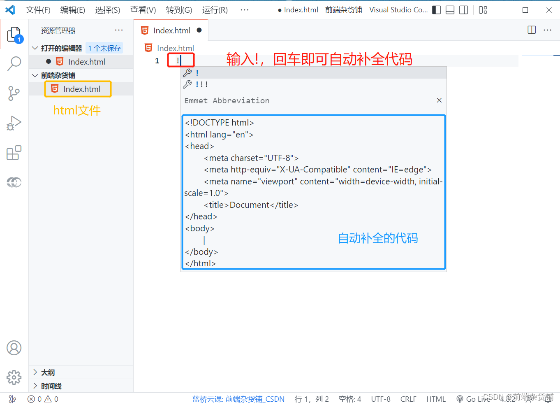The image size is (560, 405).
Task: Open the Run and Debug view
Action: click(x=14, y=123)
